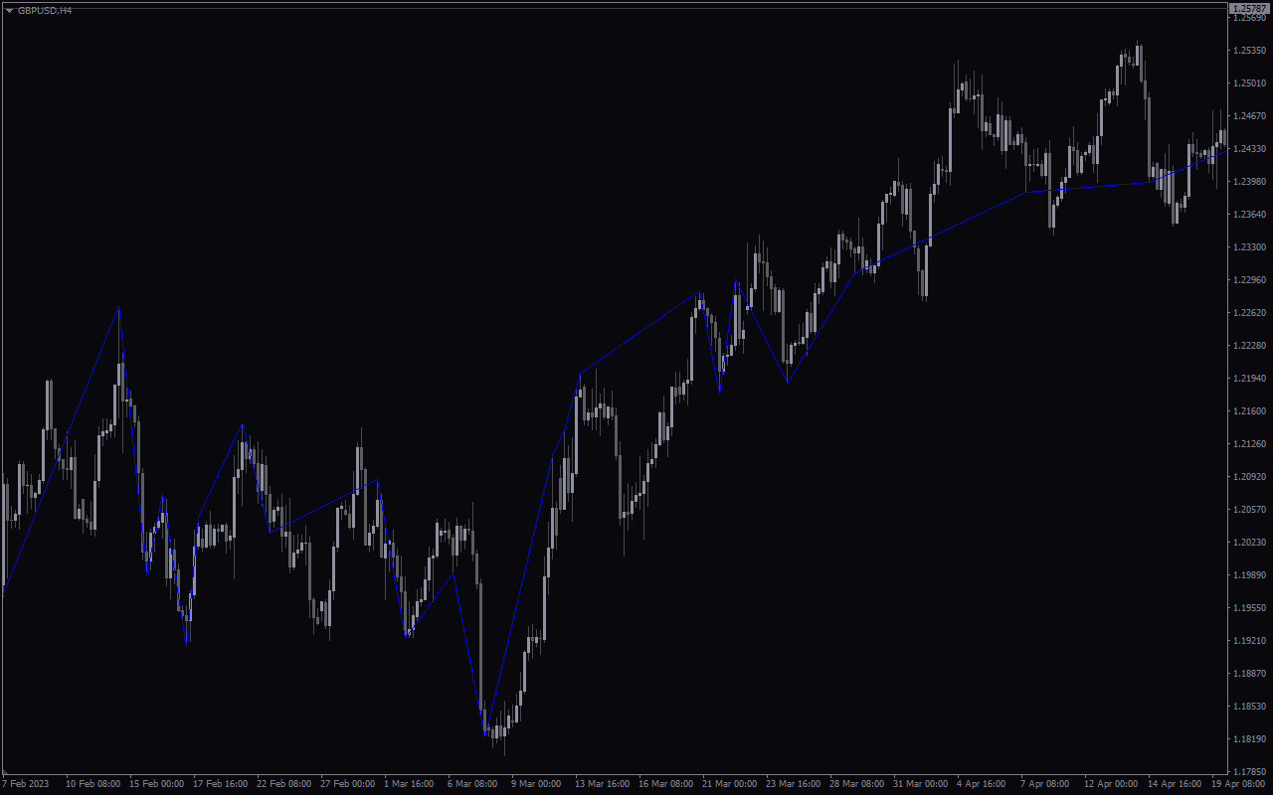Image resolution: width=1273 pixels, height=795 pixels.
Task: Click the 17 Feb 16:00 time label
Action: coord(221,783)
